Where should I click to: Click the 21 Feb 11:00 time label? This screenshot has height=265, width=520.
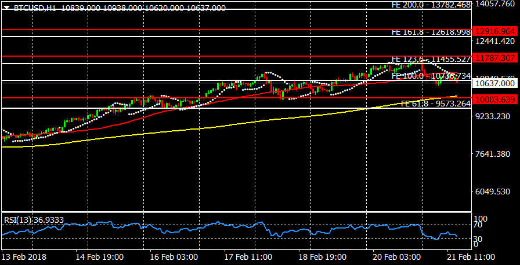pyautogui.click(x=471, y=256)
